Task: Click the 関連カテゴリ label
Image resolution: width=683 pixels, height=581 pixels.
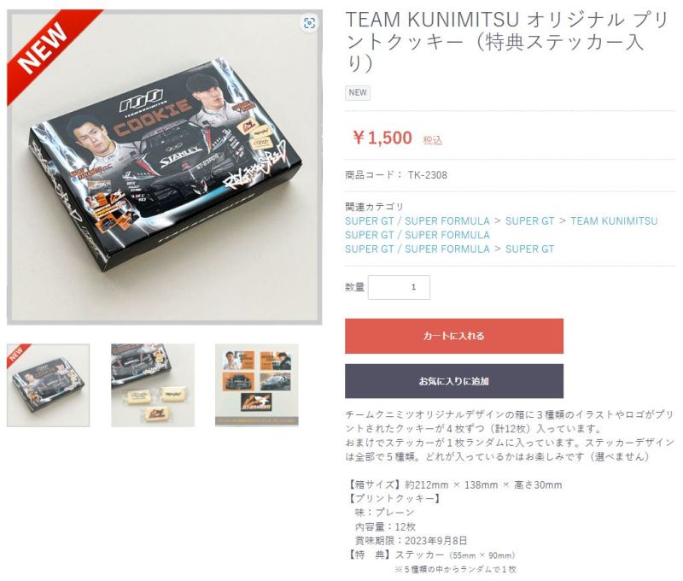Action: point(374,207)
